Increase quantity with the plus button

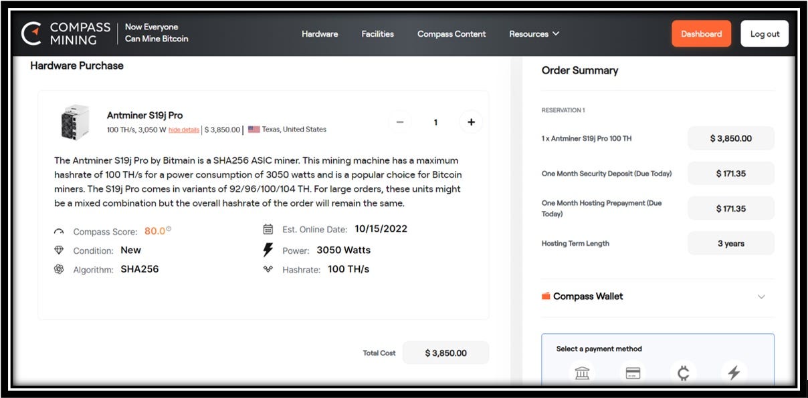pos(471,122)
